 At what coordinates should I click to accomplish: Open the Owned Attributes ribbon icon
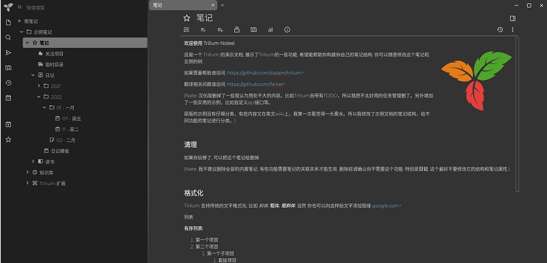(x=204, y=29)
